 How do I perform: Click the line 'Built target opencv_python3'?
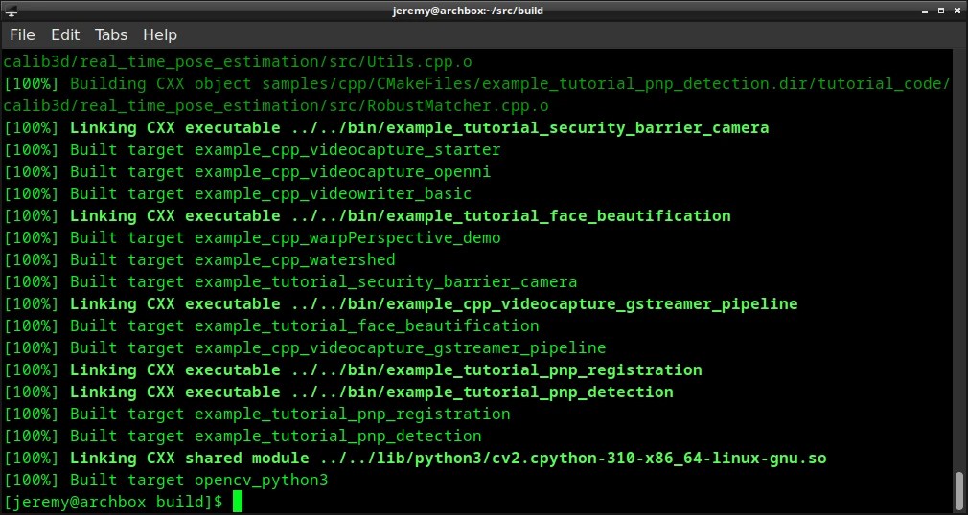[x=166, y=480]
